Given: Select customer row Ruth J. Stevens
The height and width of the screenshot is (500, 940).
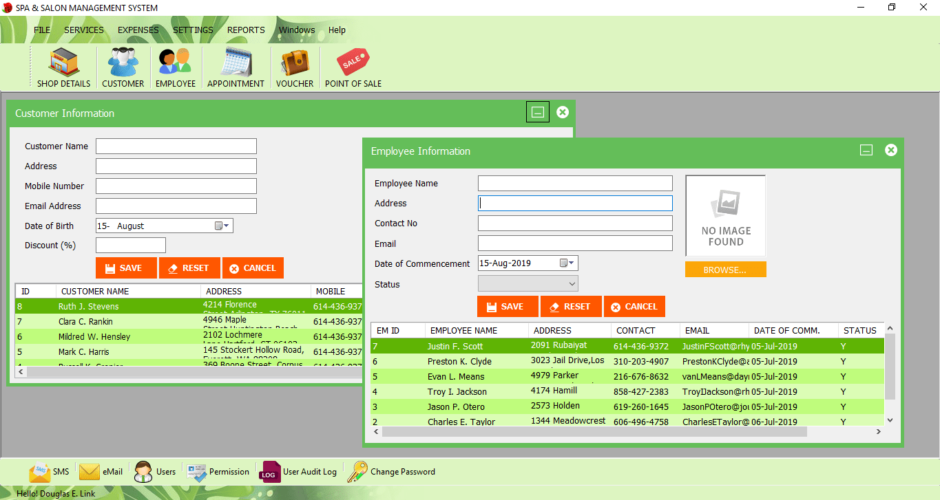Looking at the screenshot, I should [189, 306].
